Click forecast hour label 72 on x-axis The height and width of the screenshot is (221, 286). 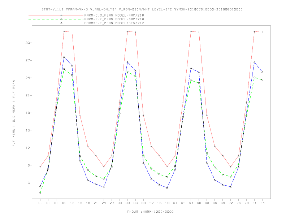tap(230, 203)
